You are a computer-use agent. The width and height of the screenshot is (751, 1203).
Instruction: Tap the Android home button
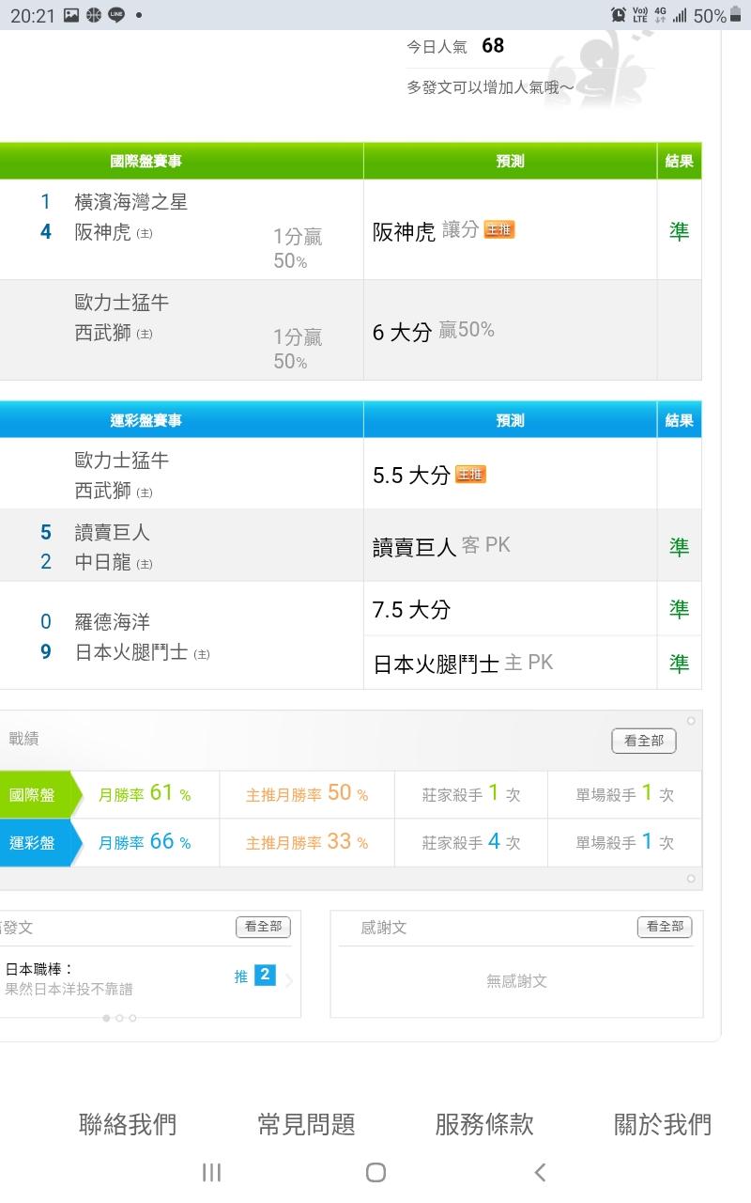coord(375,1172)
